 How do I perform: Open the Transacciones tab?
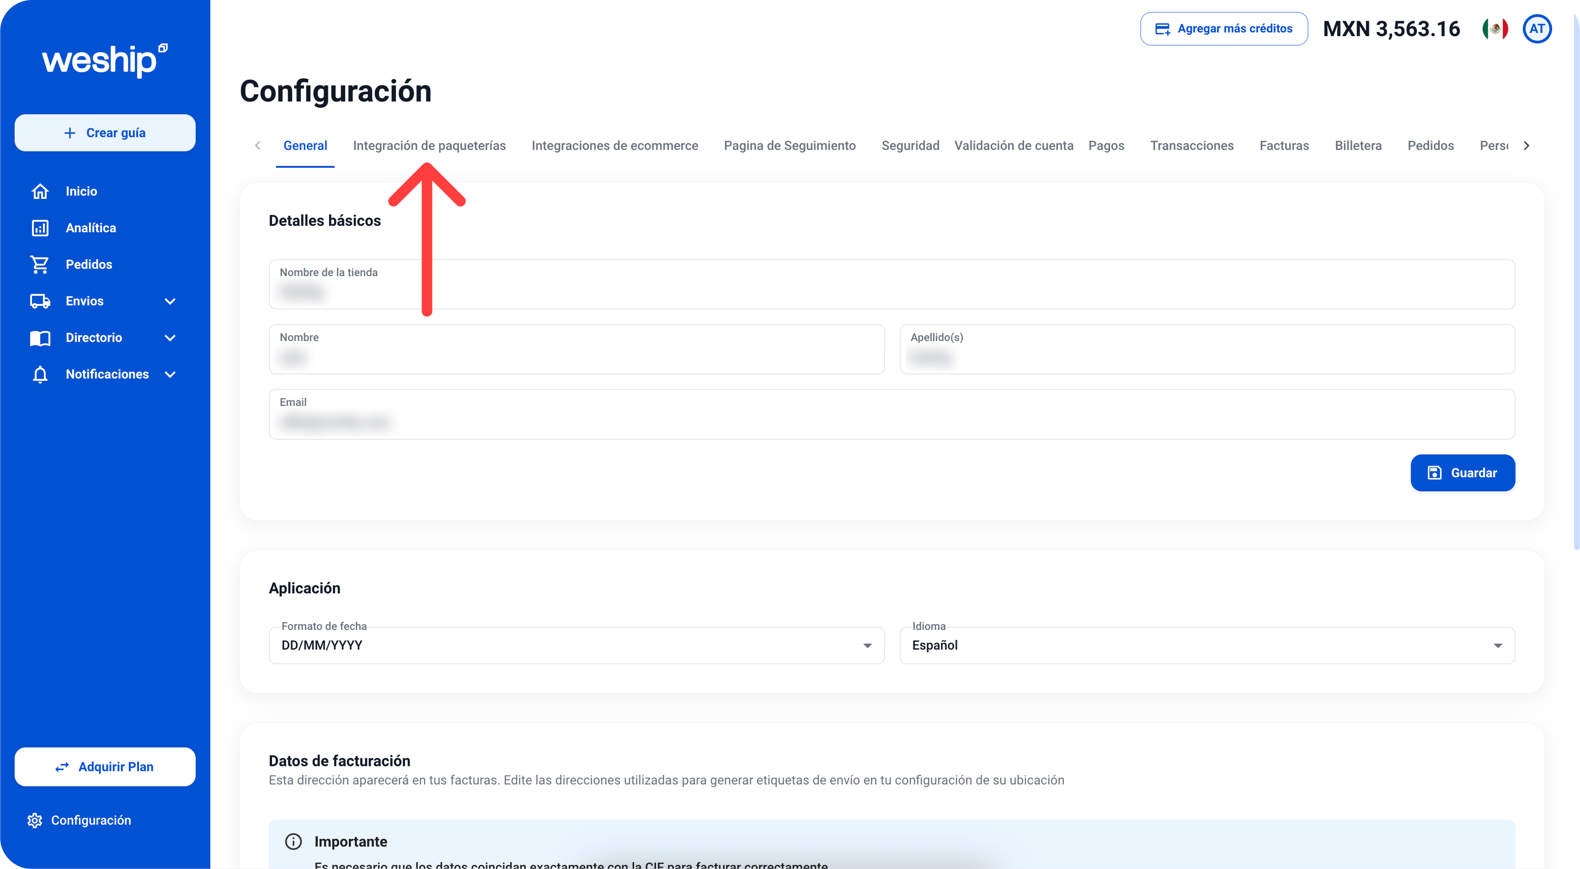1191,146
